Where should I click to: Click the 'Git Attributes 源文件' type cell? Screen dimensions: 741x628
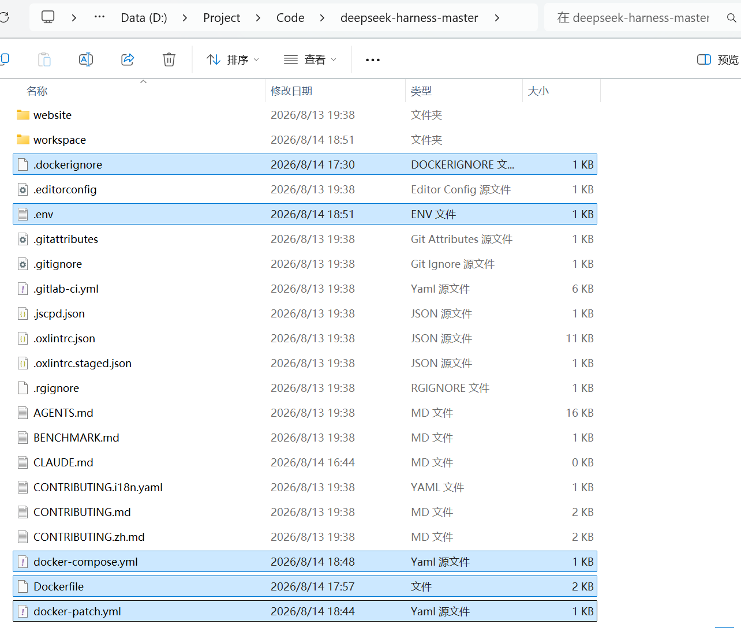point(462,239)
